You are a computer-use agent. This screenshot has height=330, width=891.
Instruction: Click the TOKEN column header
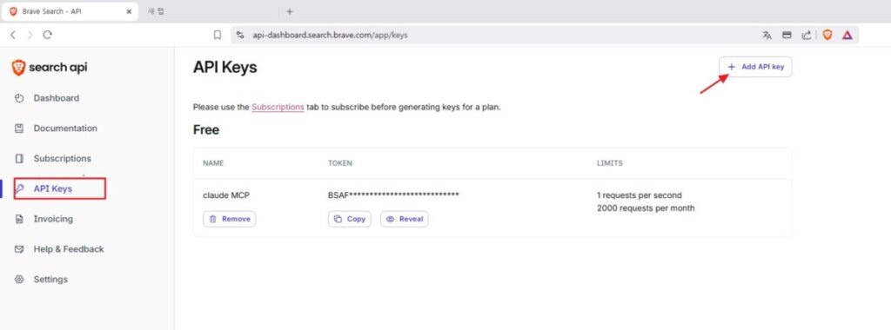tap(340, 163)
